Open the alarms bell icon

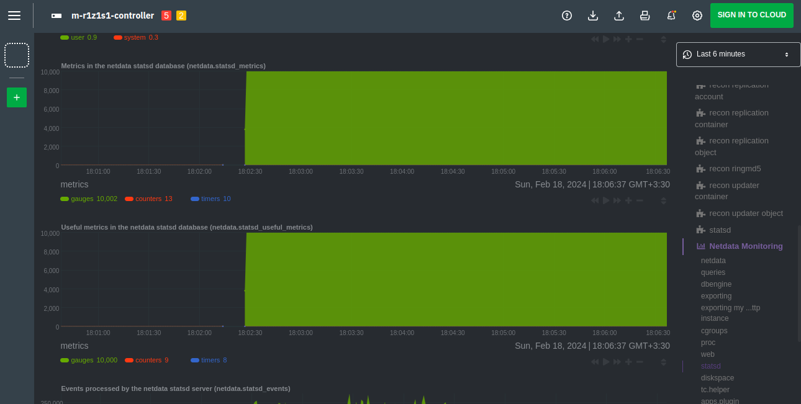671,16
